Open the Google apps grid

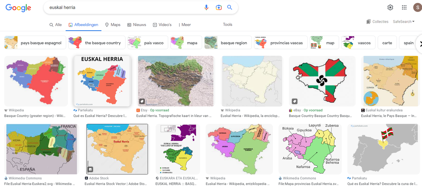click(404, 7)
